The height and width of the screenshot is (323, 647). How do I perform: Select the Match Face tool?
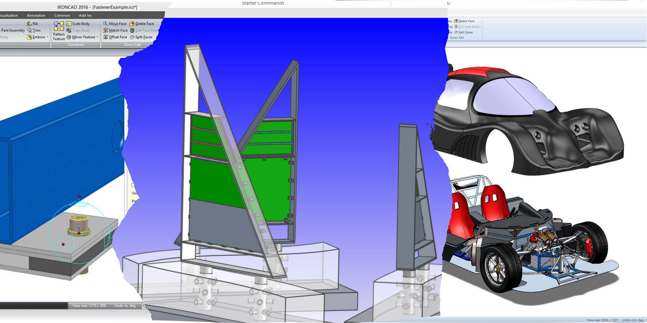115,30
